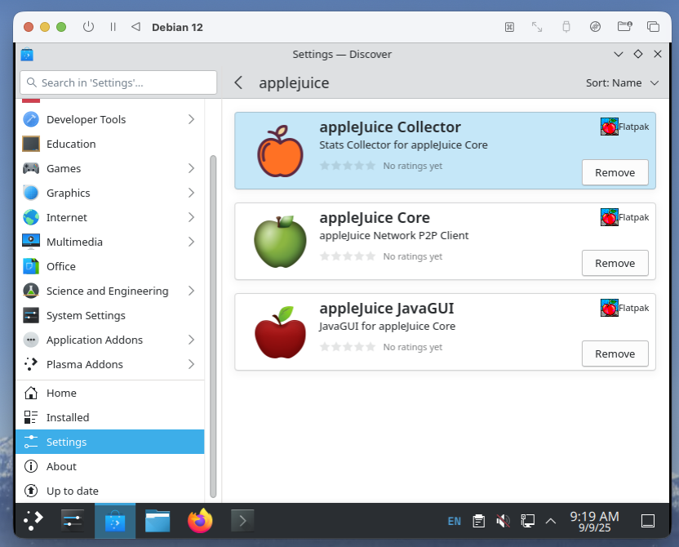Click the red appleJuice JavaGUI icon
Viewport: 679px width, 547px height.
pos(280,332)
